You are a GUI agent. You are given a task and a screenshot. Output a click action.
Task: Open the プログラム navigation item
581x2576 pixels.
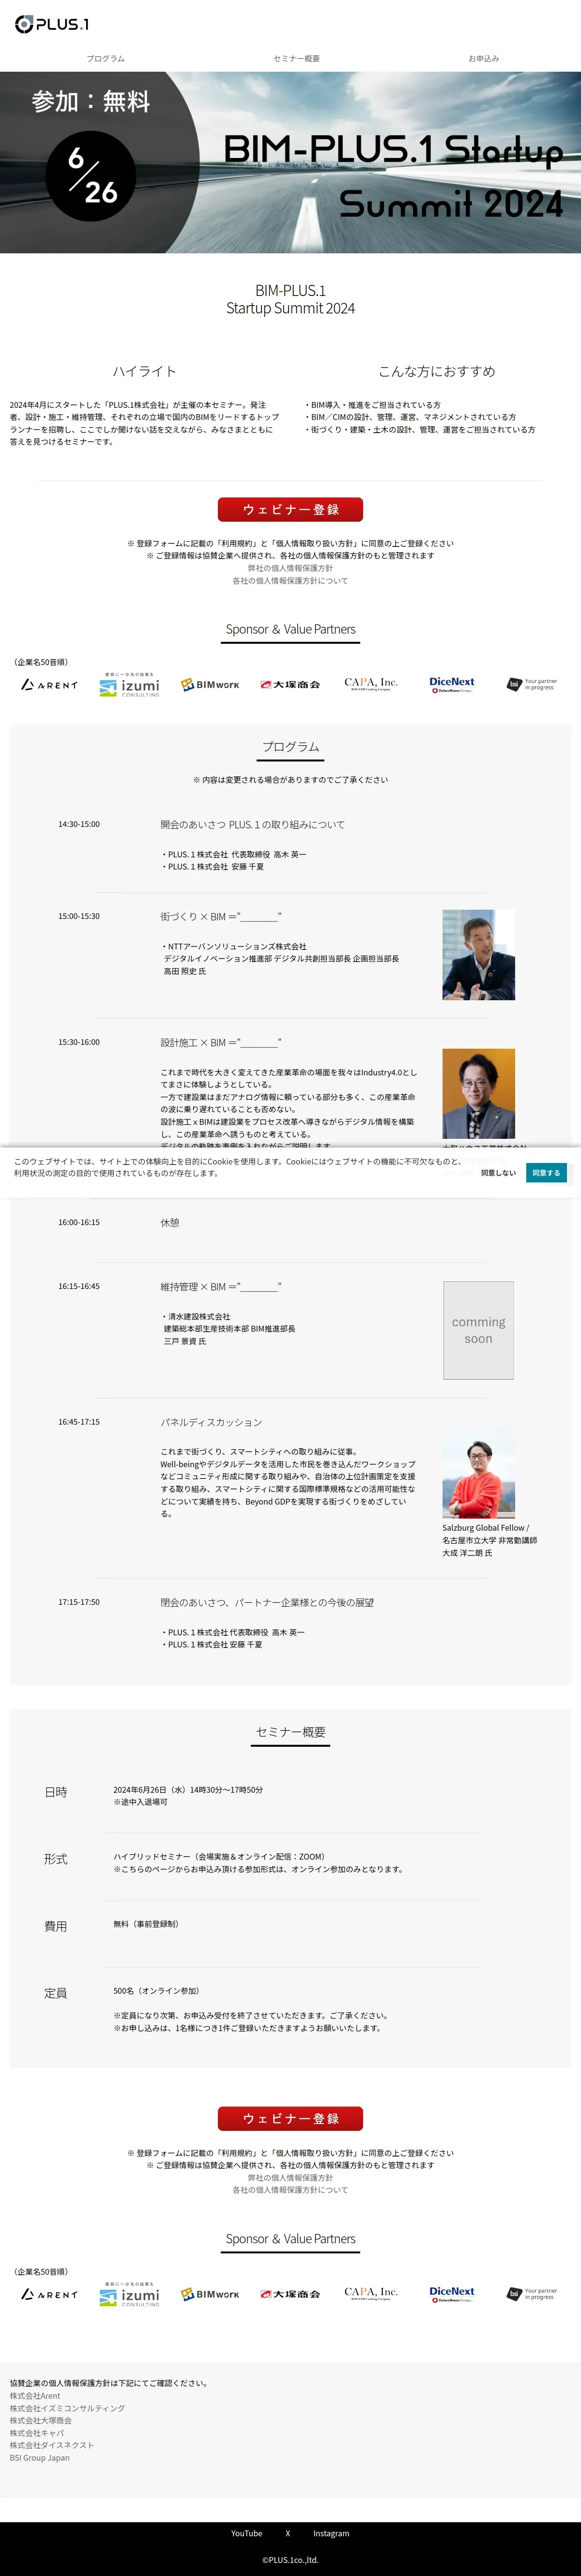coord(106,59)
